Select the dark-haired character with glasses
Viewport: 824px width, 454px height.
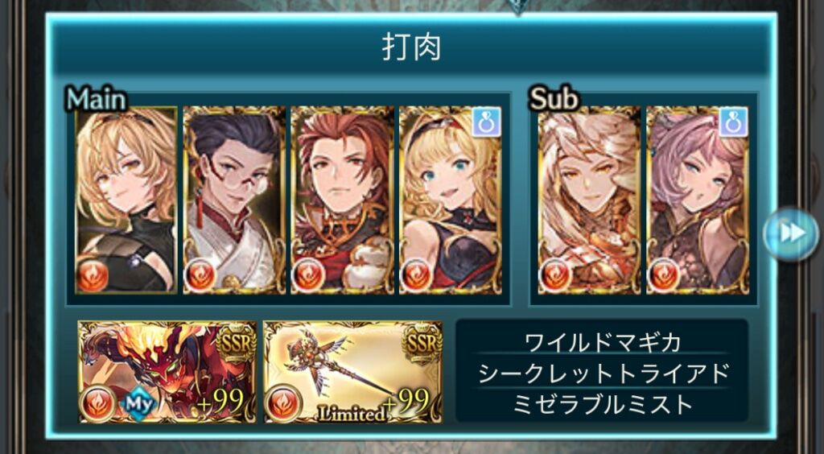pyautogui.click(x=234, y=200)
